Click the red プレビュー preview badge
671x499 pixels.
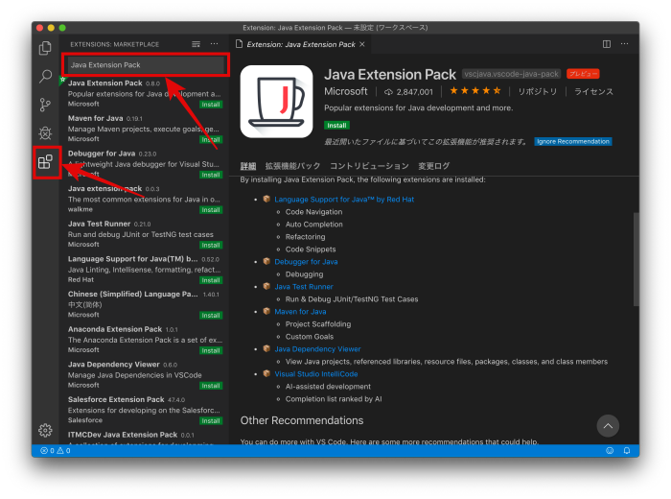coord(583,74)
